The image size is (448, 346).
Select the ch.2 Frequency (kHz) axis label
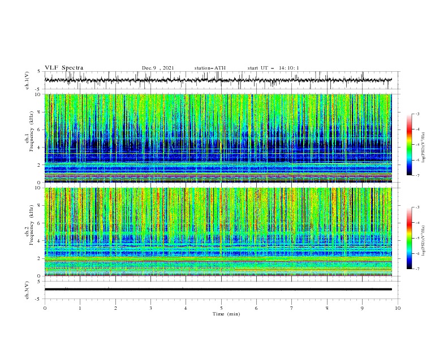(x=29, y=224)
